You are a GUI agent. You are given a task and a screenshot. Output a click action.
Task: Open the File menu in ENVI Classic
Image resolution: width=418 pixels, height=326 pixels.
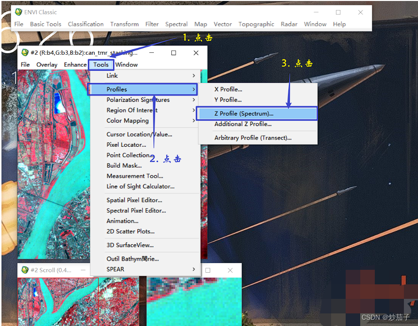pos(18,24)
